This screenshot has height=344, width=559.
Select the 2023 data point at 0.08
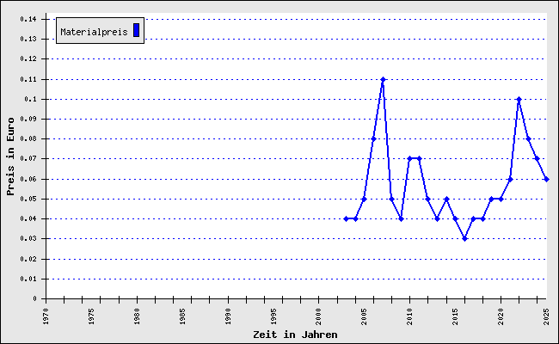pos(528,138)
